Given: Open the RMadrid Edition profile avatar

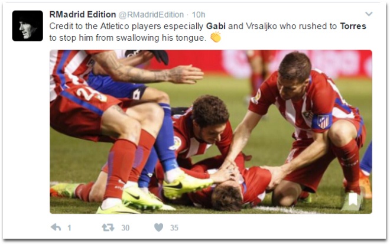Looking at the screenshot, I should 27,26.
